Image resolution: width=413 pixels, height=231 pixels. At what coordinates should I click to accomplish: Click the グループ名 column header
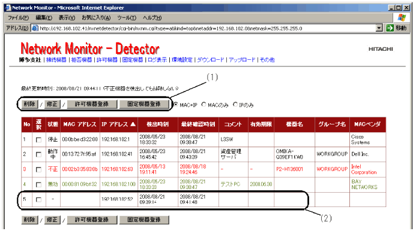(332, 124)
